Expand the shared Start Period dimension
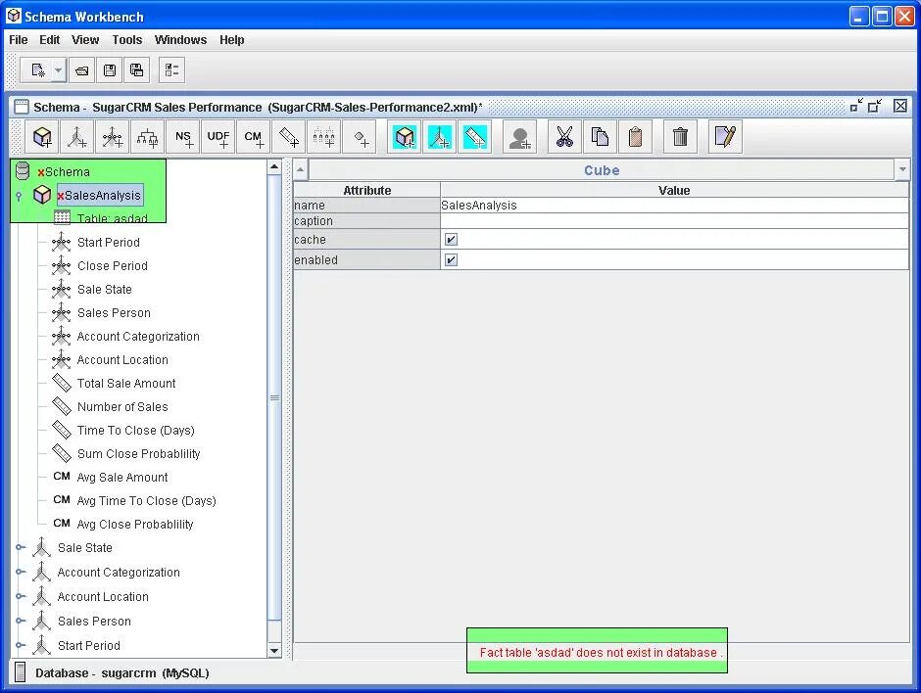 21,645
